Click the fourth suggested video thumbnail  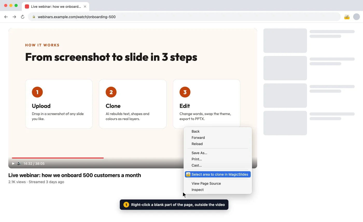(285, 123)
